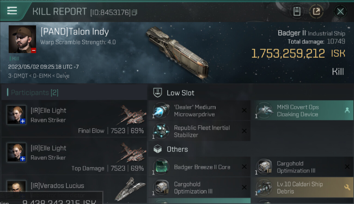Select the 'Dealer' Medium Microwarpdrive icon
Viewport: 354px width, 204px height.
pyautogui.click(x=161, y=111)
